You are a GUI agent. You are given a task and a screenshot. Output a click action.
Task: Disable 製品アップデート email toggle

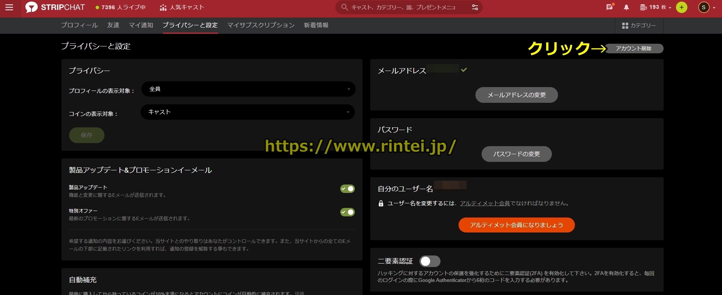347,189
